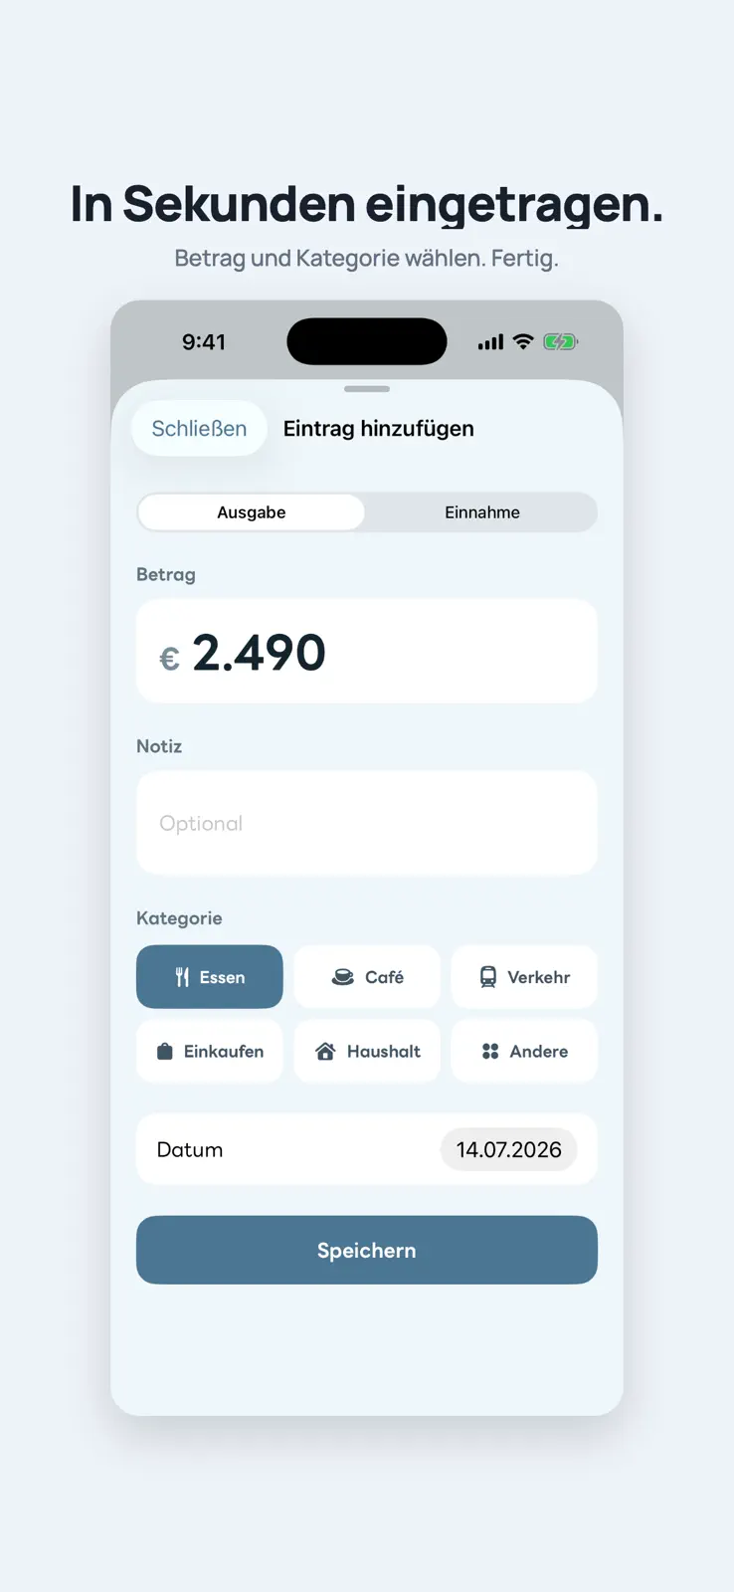
Task: Tap the Andere four-dots icon
Action: pyautogui.click(x=490, y=1051)
